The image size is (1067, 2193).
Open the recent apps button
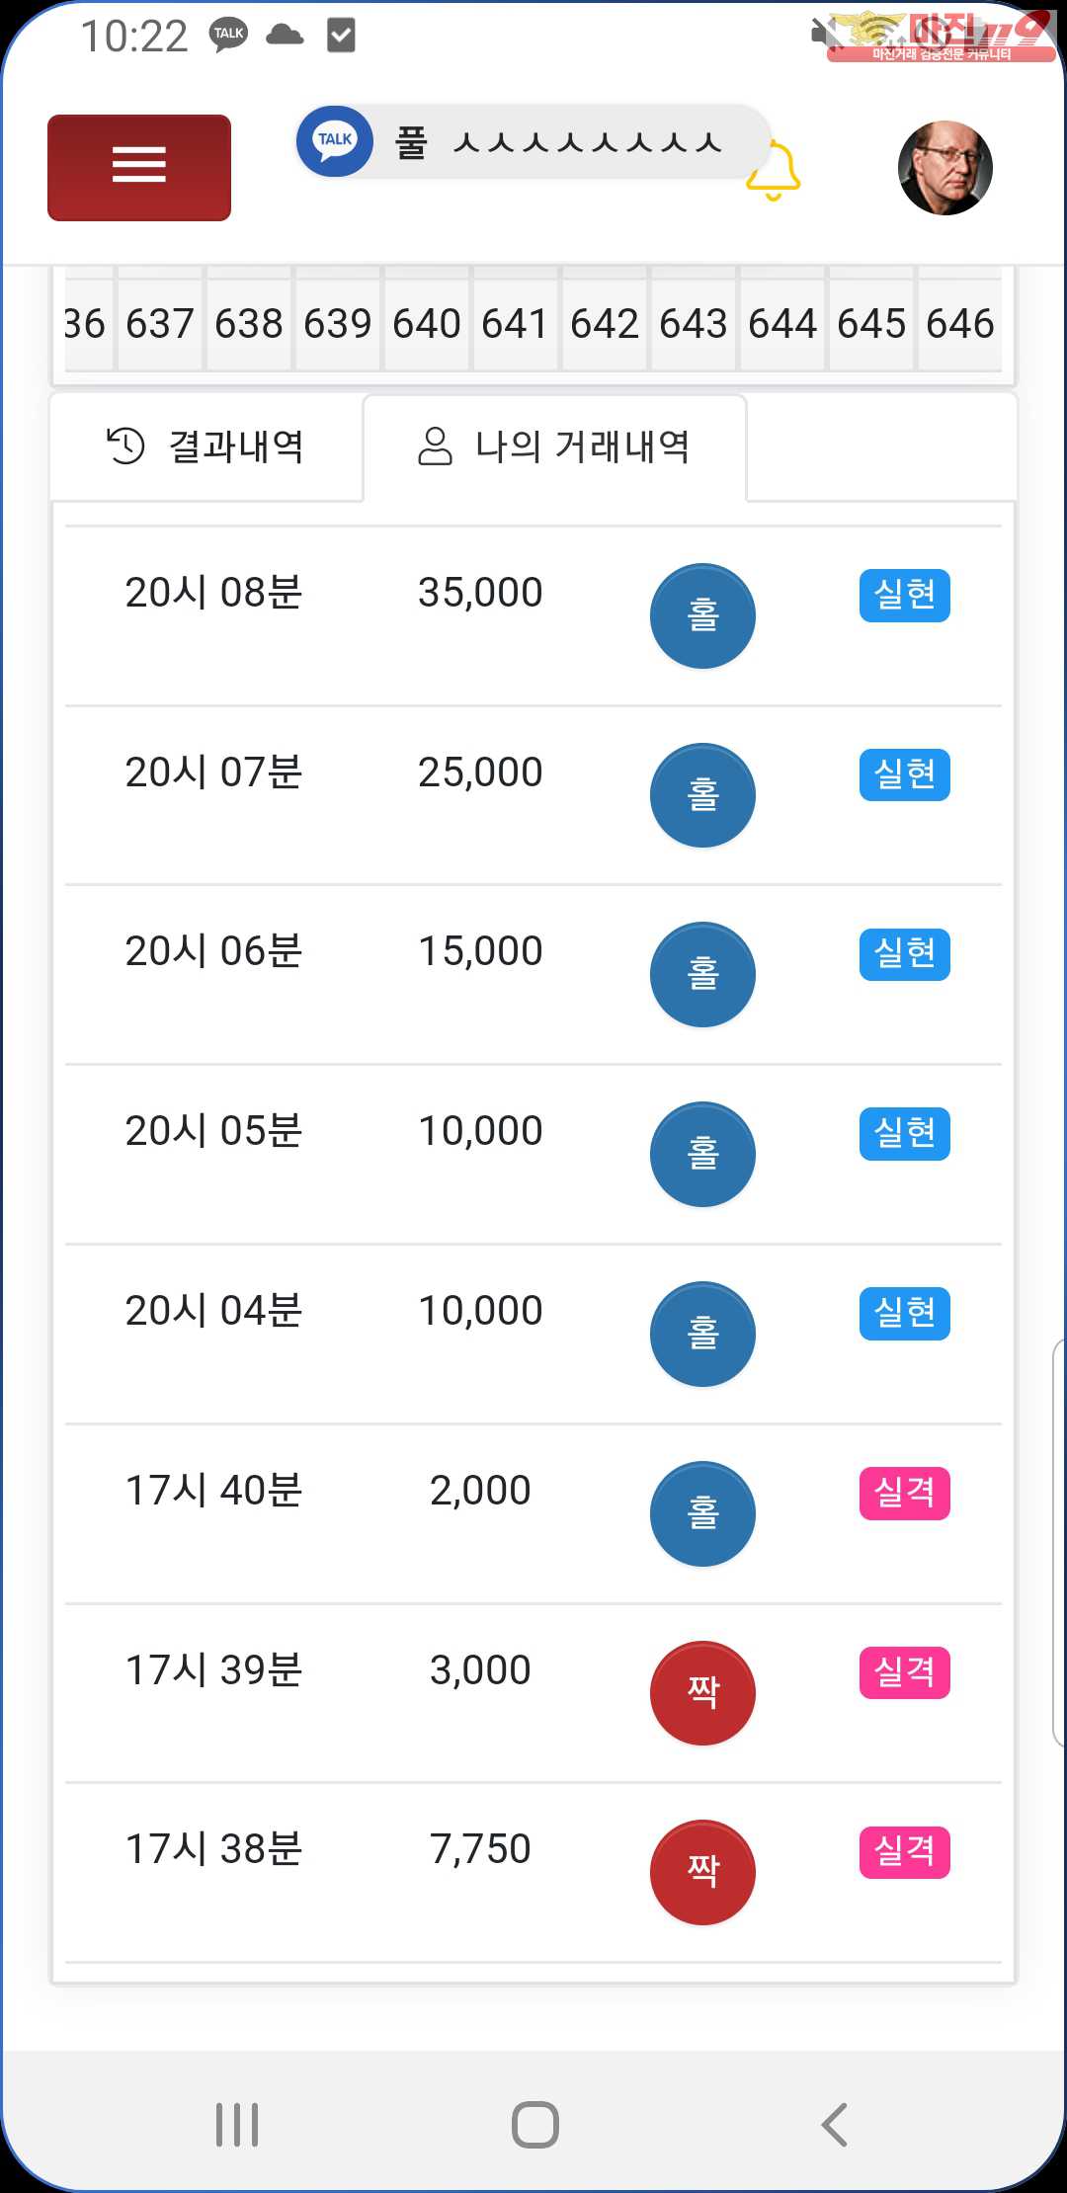[x=237, y=2124]
